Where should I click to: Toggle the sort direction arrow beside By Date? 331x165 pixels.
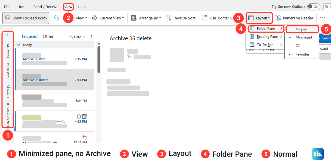91,37
